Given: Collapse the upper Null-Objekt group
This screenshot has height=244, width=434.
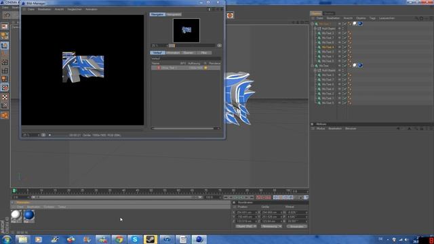Looking at the screenshot, I should click(315, 28).
